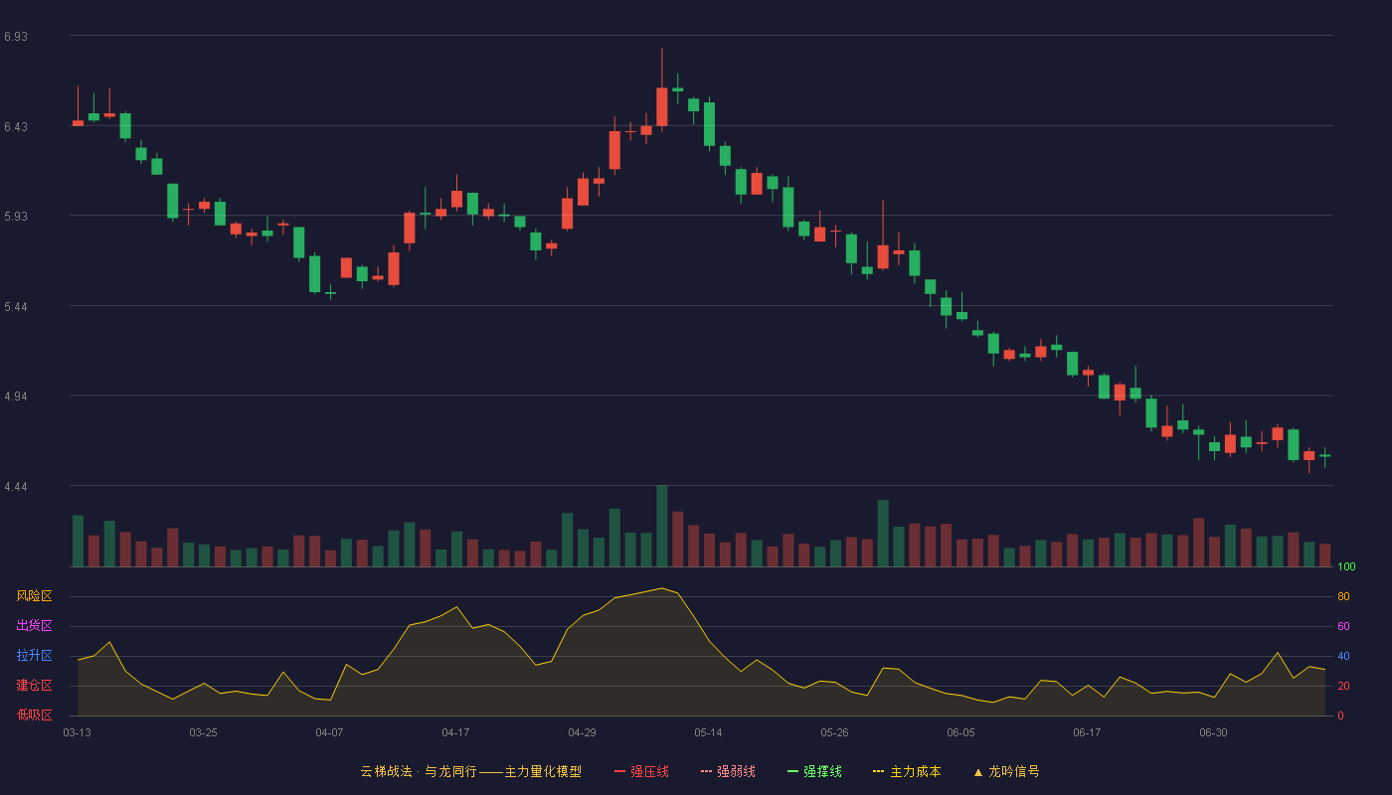Click the 04-17 date axis label

point(455,732)
